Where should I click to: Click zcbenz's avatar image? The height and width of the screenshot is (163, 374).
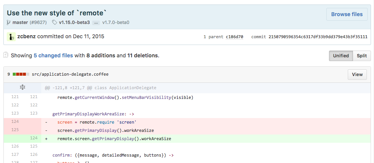(11, 37)
